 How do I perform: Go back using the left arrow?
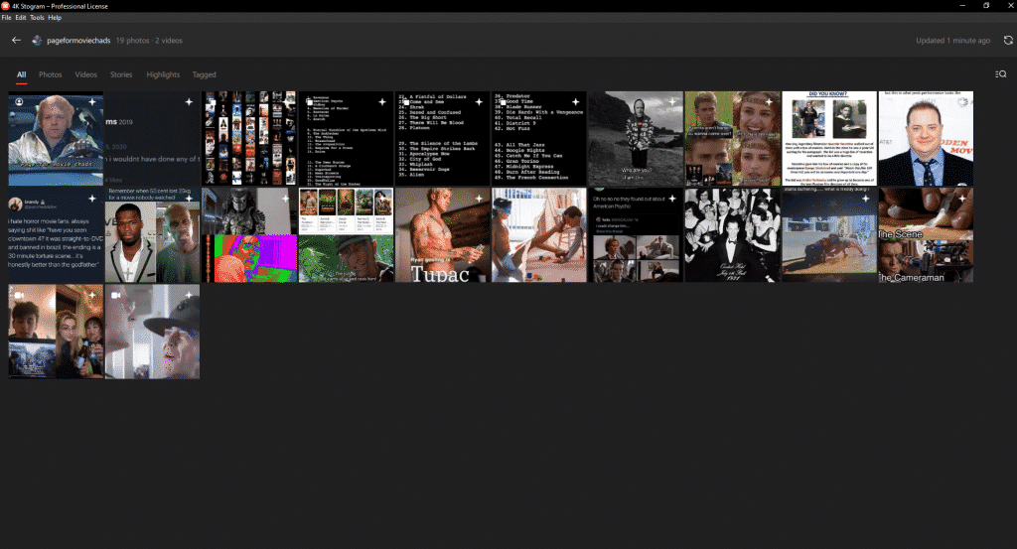pos(16,40)
